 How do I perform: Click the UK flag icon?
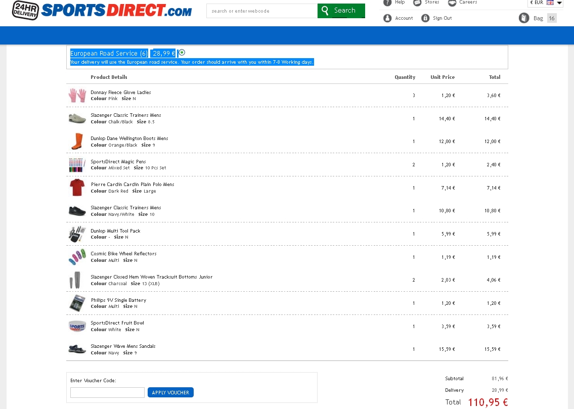[x=550, y=3]
